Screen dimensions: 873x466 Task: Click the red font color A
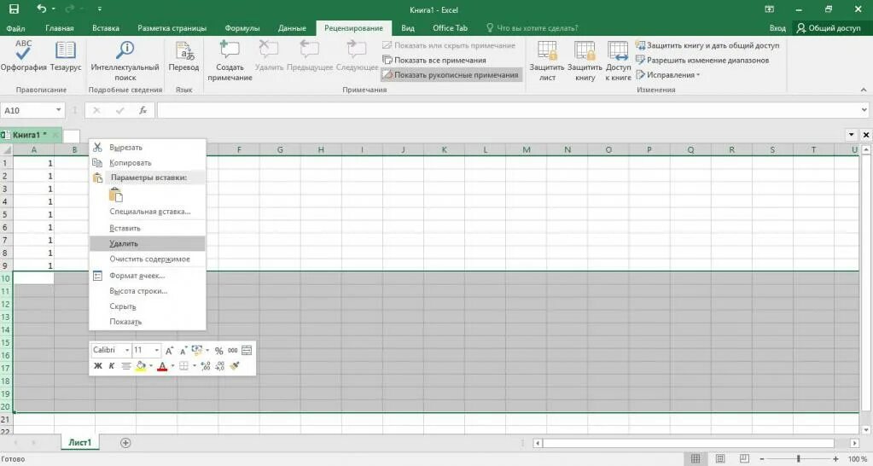click(x=163, y=366)
